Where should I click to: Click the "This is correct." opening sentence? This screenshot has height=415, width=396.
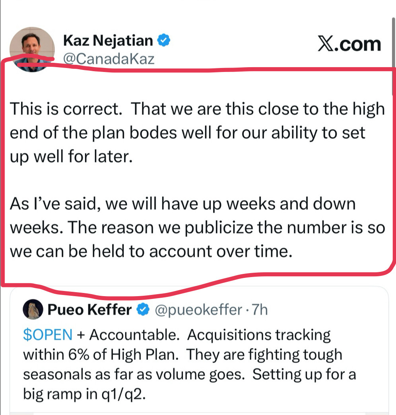click(66, 109)
